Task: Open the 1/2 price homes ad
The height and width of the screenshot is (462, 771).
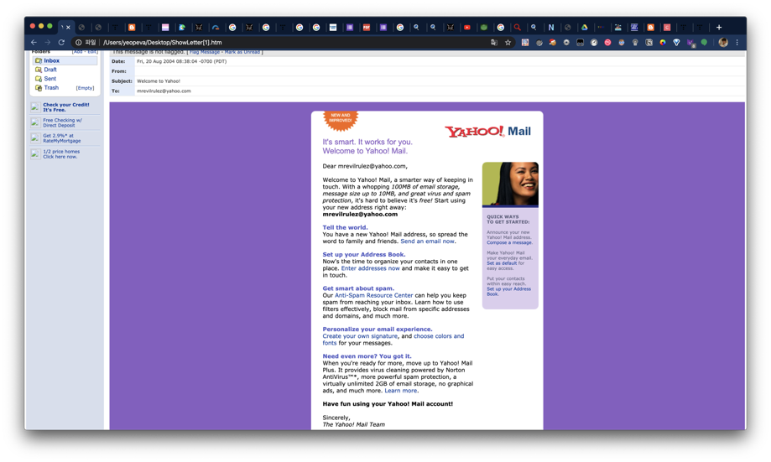Action: (61, 153)
